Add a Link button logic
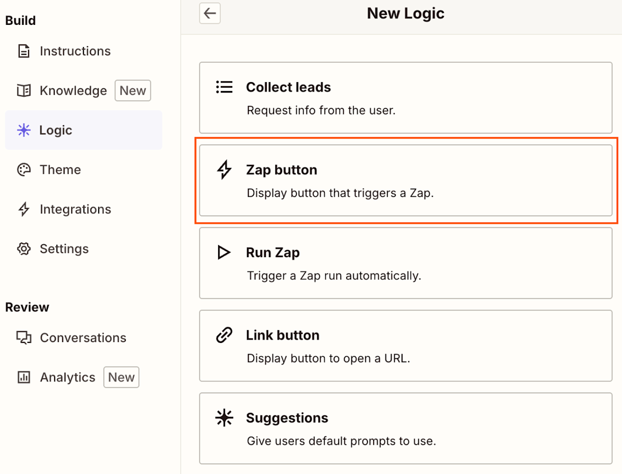This screenshot has height=474, width=622. coord(405,346)
